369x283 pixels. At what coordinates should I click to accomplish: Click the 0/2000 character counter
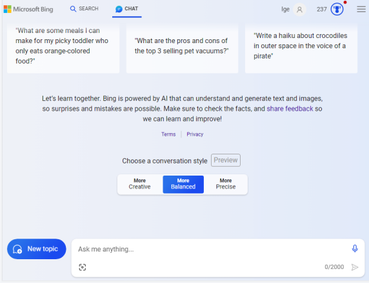click(x=334, y=267)
